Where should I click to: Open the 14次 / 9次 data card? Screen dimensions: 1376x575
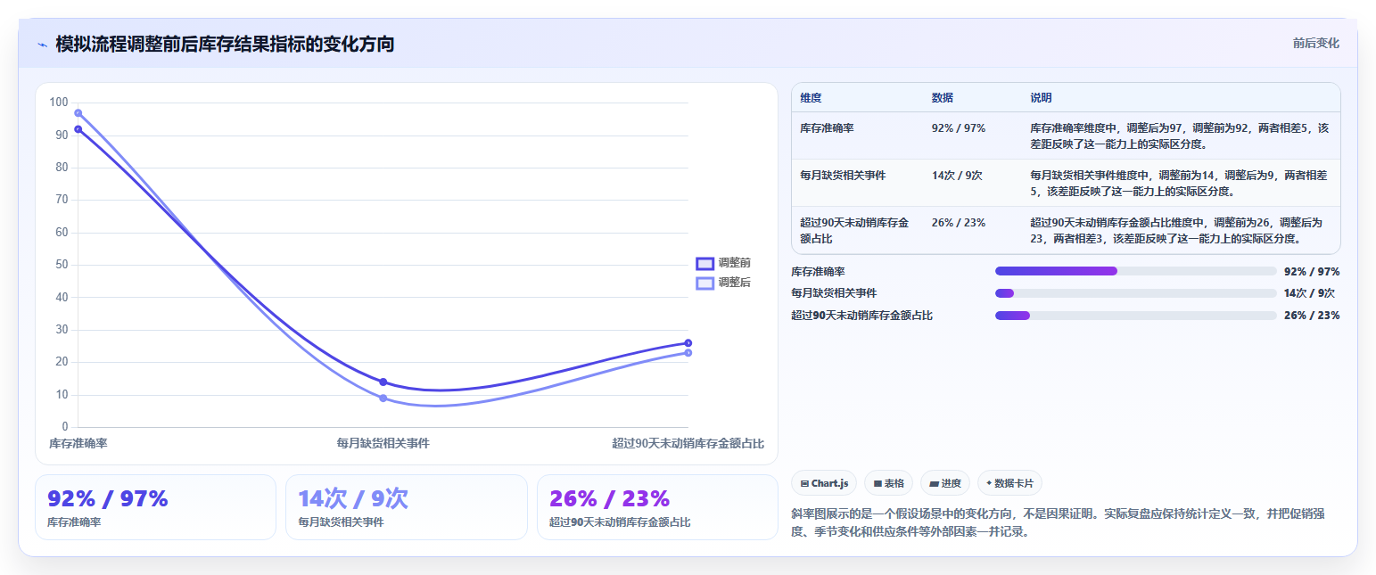point(407,507)
